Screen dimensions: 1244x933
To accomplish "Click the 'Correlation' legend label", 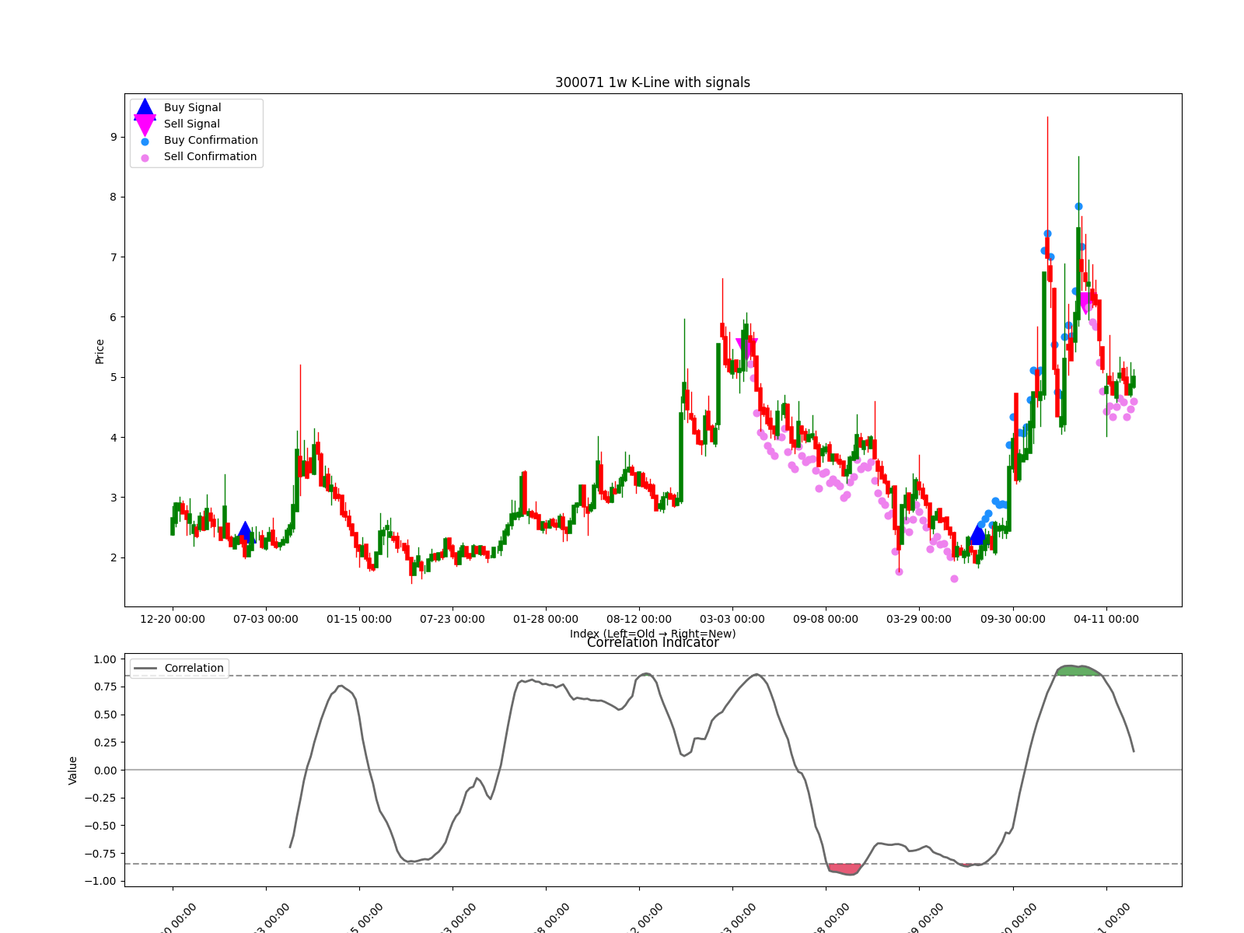I will [x=194, y=669].
